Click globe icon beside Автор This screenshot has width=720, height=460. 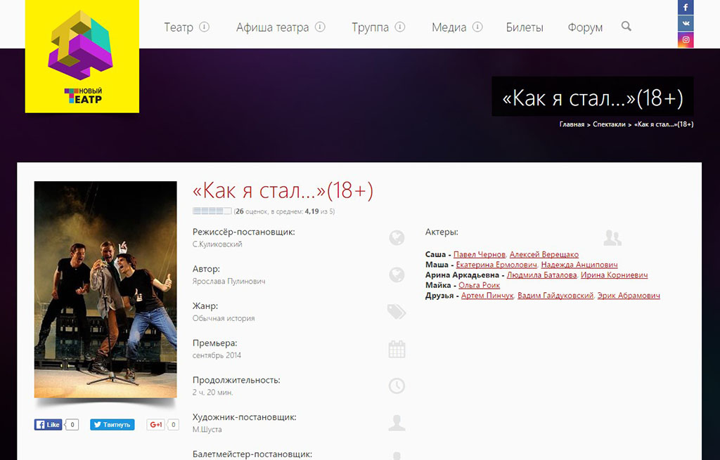(x=397, y=275)
